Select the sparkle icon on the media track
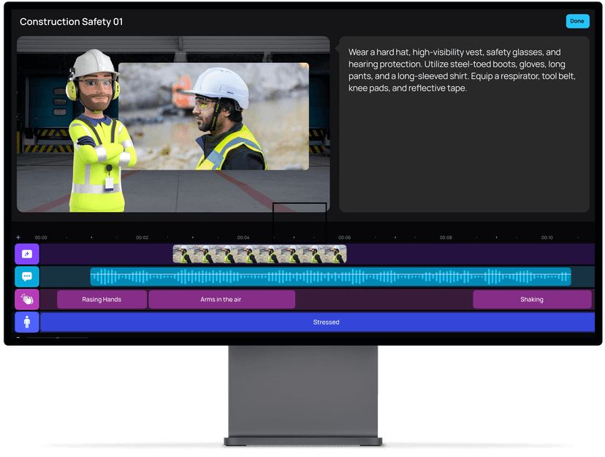The height and width of the screenshot is (457, 605). point(27,254)
